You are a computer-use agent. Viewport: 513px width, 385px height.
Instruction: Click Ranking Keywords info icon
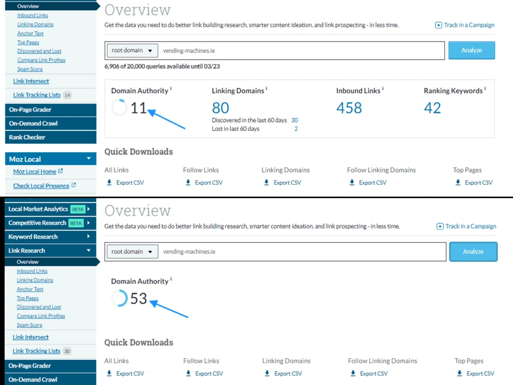(x=485, y=88)
